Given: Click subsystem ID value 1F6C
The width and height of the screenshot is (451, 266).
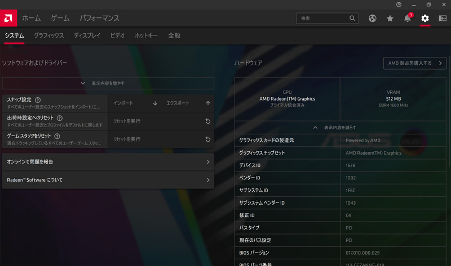Looking at the screenshot, I should (x=350, y=191).
